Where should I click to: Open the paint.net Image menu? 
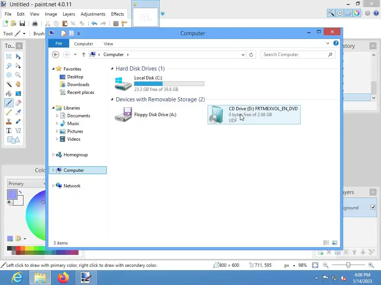(51, 14)
